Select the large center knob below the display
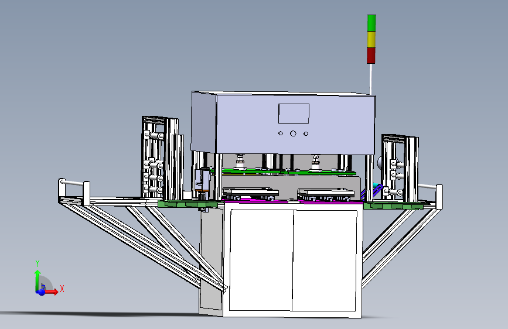This screenshot has height=329, width=508. tap(293, 133)
